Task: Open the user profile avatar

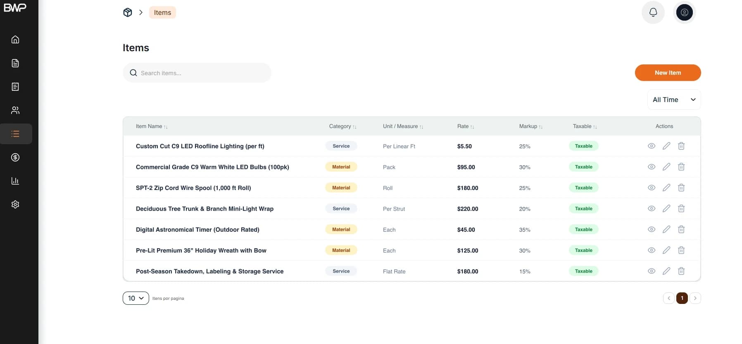Action: [x=684, y=12]
